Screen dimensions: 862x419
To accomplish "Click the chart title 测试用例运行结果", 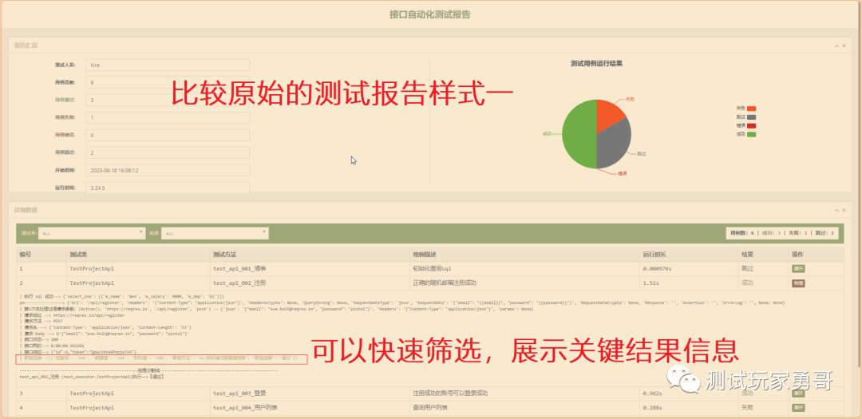I will 596,63.
